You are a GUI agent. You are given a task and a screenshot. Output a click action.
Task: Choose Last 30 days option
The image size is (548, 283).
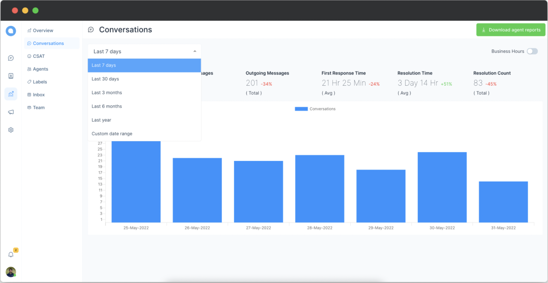click(144, 79)
